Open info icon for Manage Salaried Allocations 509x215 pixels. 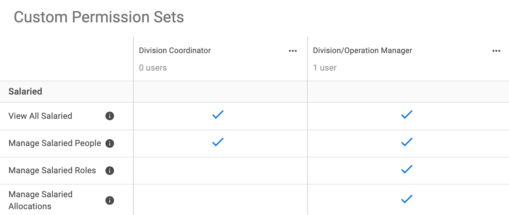pos(110,200)
